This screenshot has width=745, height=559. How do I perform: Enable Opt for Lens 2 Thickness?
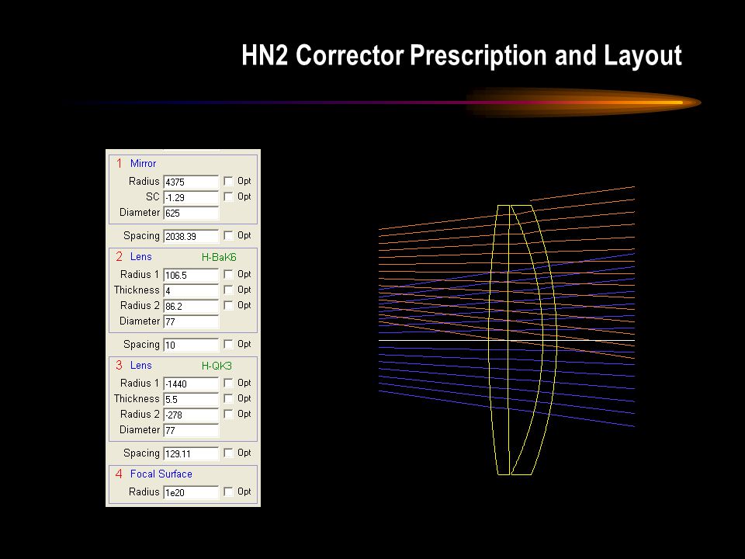pyautogui.click(x=228, y=290)
